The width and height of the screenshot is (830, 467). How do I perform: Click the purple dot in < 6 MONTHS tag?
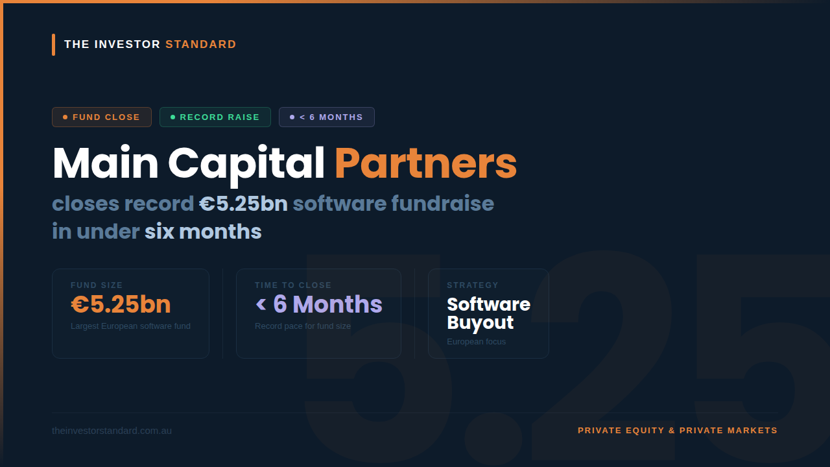292,117
